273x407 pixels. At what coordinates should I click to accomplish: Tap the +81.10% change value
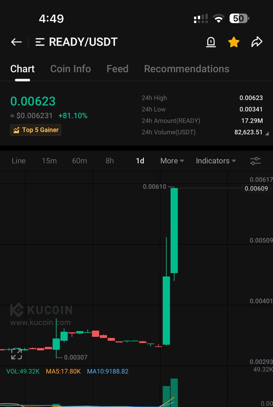73,116
